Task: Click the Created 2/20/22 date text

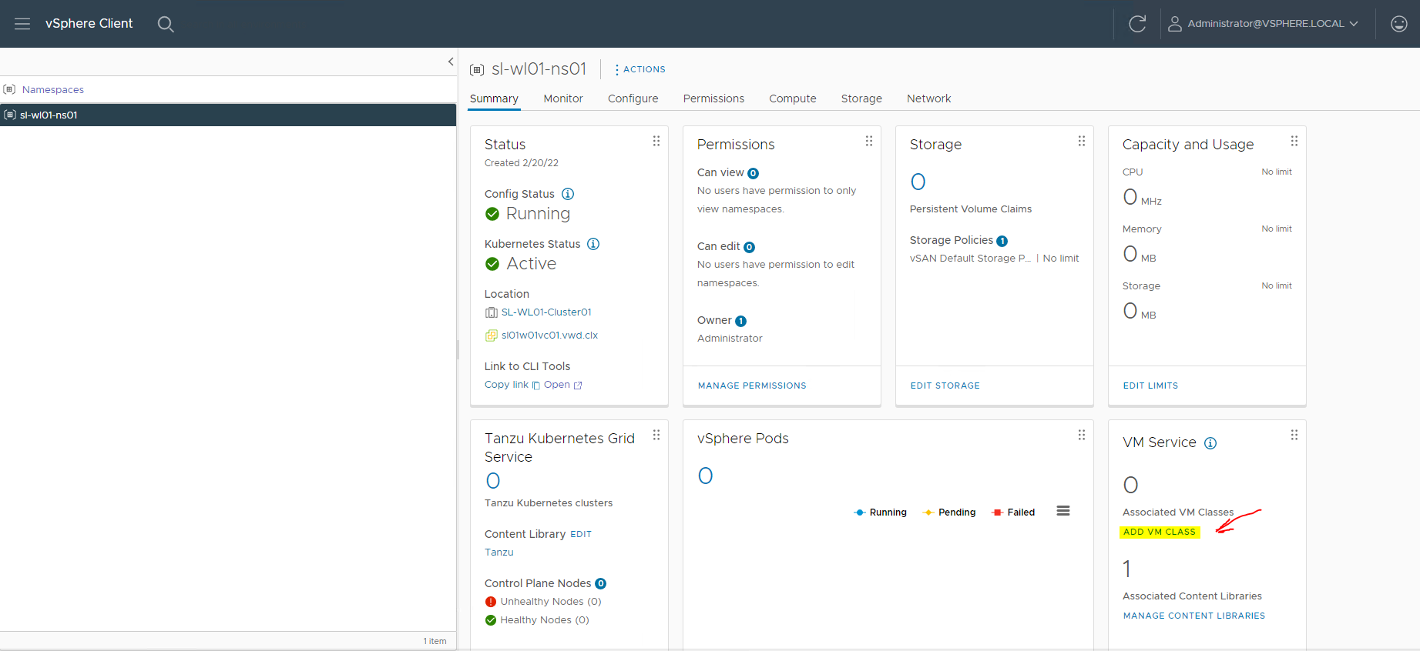Action: [x=522, y=163]
